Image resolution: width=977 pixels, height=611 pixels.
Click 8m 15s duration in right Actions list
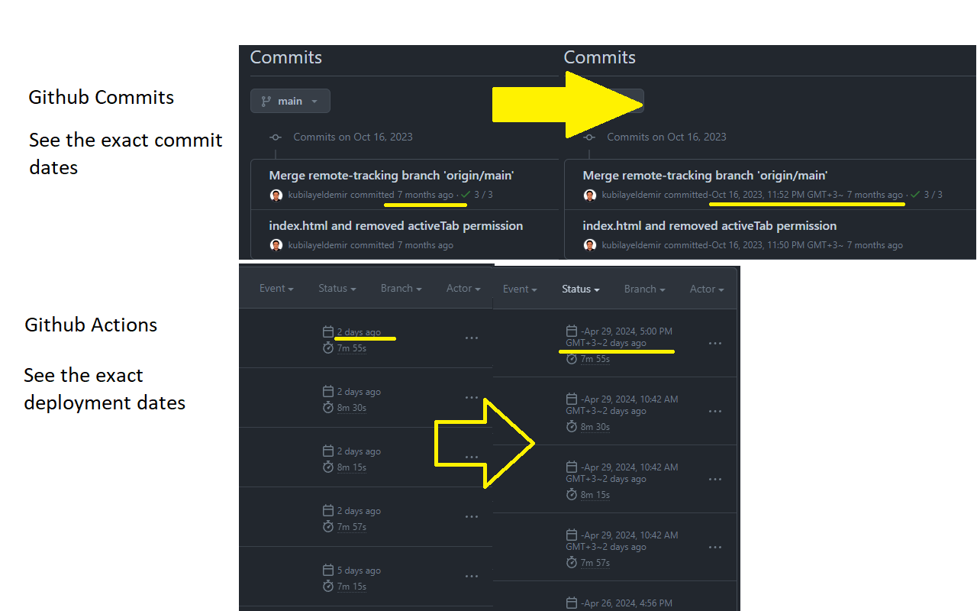pyautogui.click(x=595, y=495)
